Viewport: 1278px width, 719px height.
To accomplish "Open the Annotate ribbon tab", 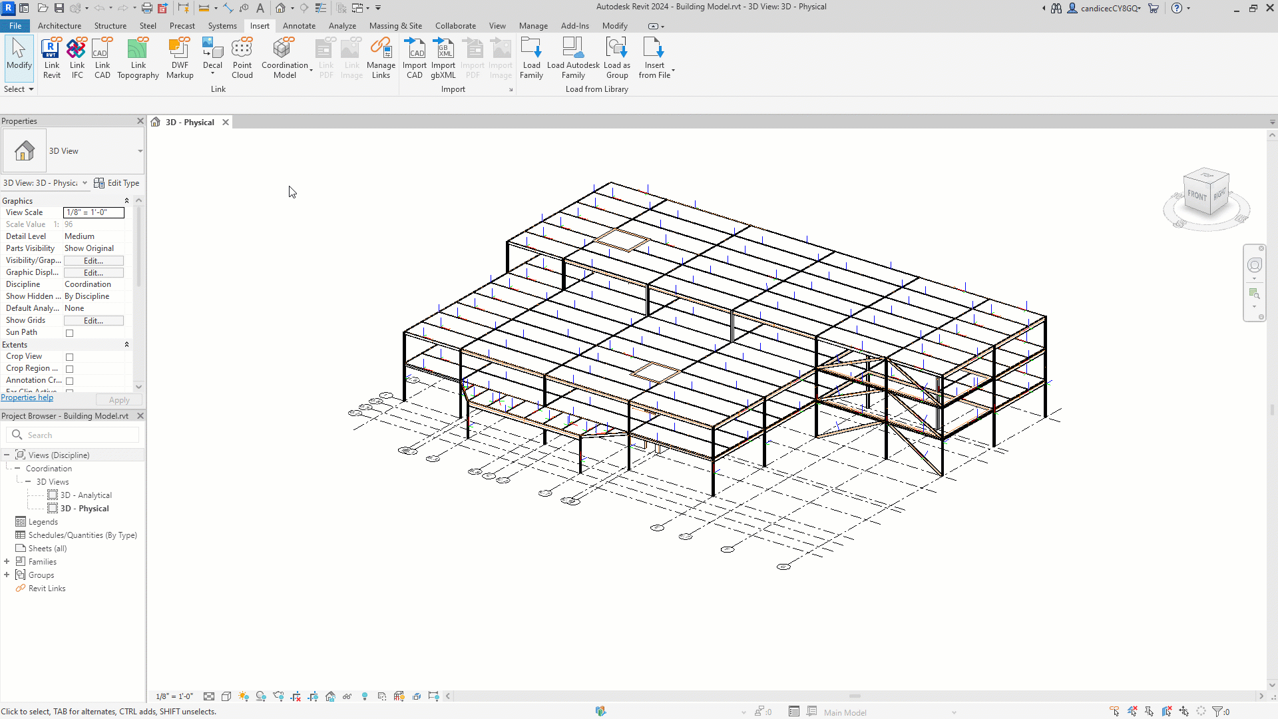I will 298,25.
